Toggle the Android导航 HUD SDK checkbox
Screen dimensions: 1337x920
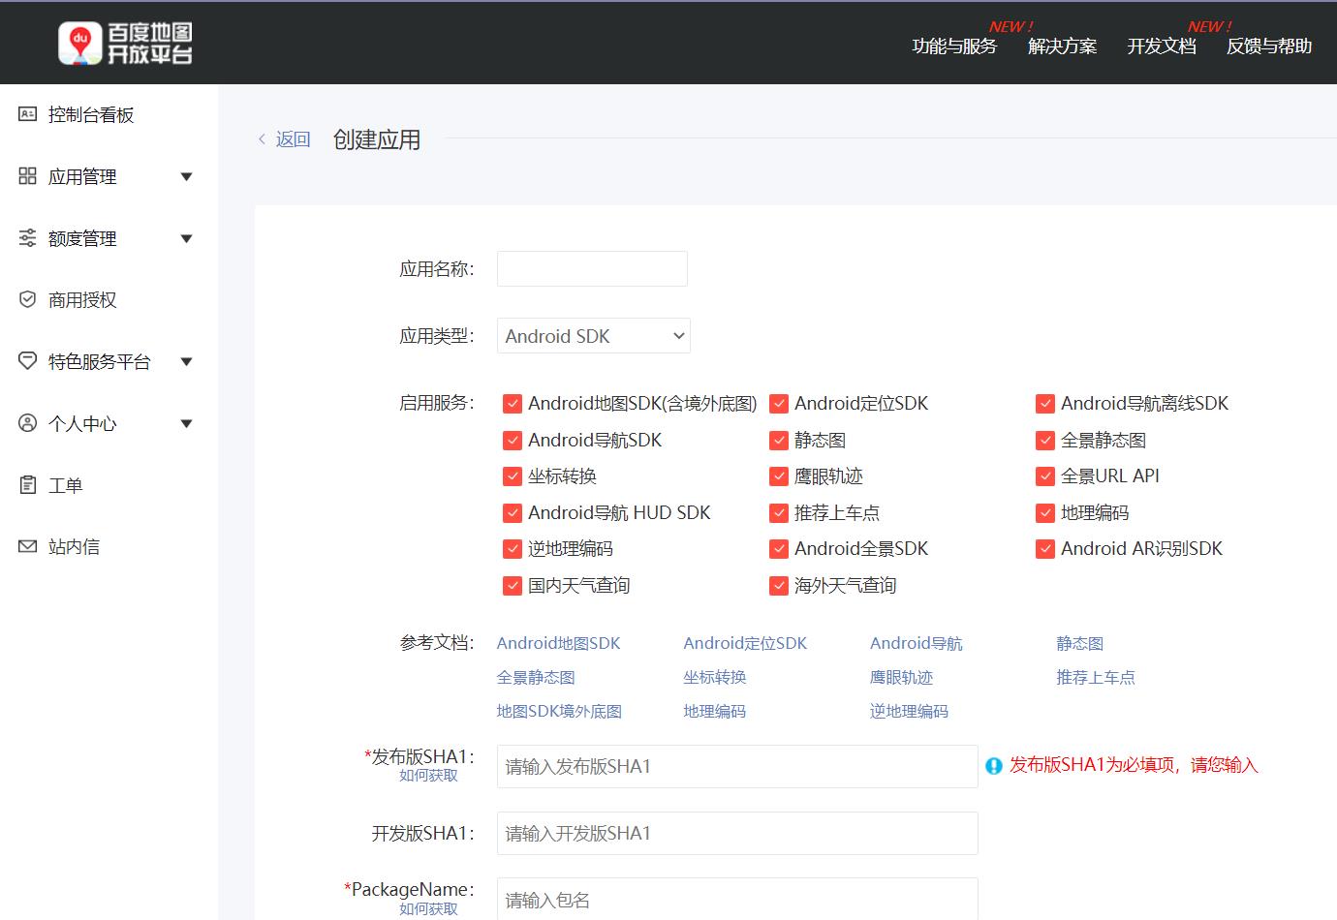[x=513, y=513]
